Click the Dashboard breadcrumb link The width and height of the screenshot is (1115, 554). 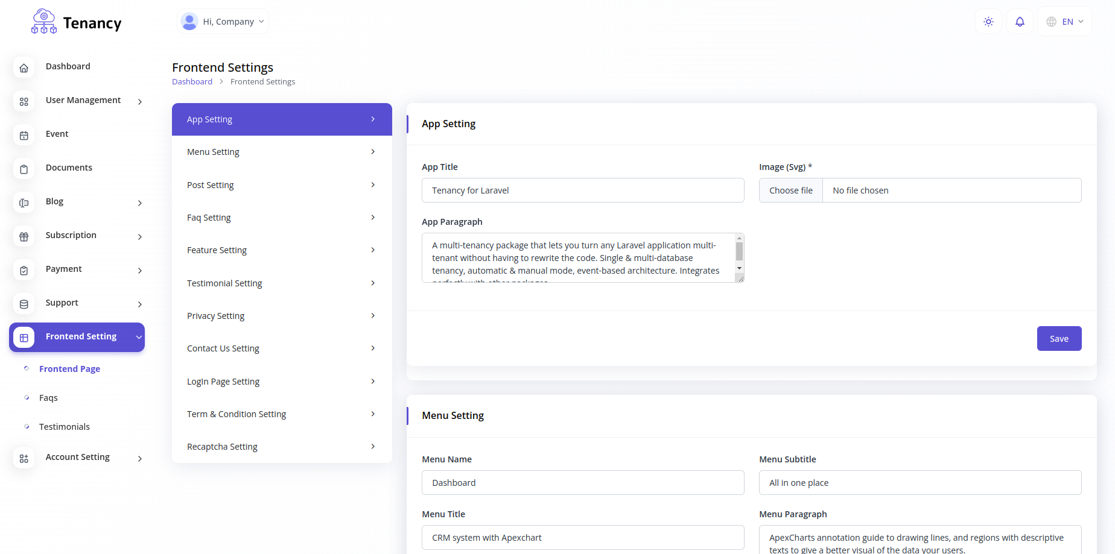192,82
